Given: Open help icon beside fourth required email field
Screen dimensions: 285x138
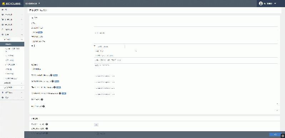Looking at the screenshot, I should (60, 93).
